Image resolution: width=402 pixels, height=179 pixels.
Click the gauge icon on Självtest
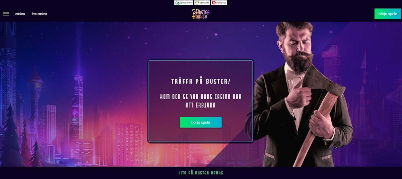pos(197,3)
